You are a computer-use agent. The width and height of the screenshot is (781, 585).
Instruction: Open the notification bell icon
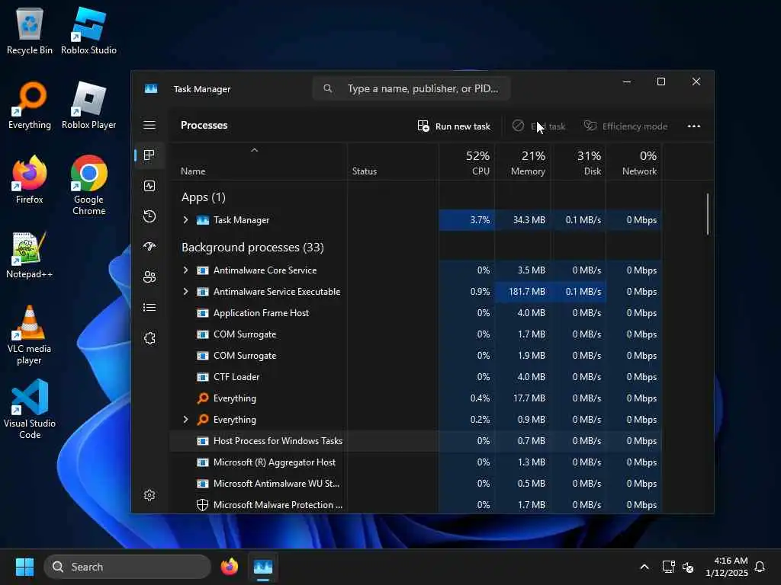pos(760,567)
